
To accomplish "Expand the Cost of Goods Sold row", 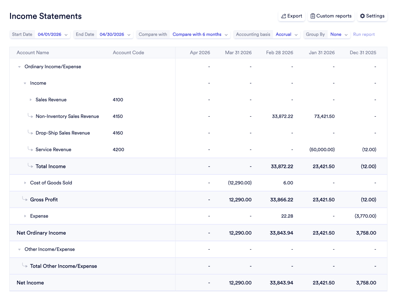I will 25,183.
